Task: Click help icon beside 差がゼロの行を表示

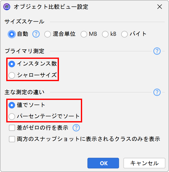Action: [x=76, y=128]
